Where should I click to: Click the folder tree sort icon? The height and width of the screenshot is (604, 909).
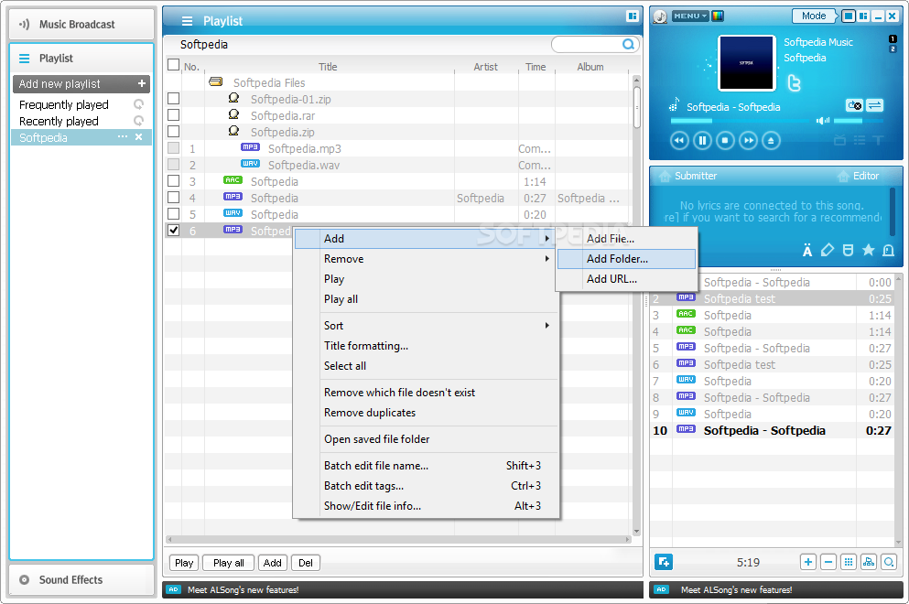tap(869, 562)
